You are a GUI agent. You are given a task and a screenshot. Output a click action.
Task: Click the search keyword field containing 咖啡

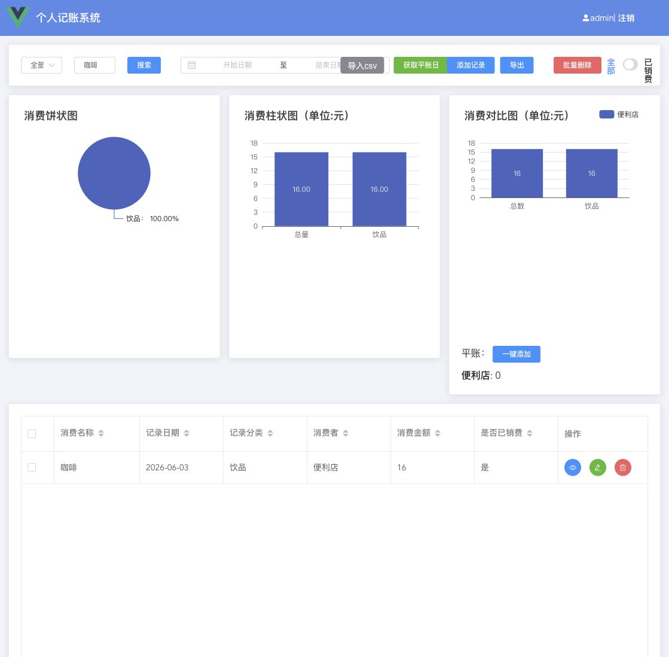[x=94, y=65]
